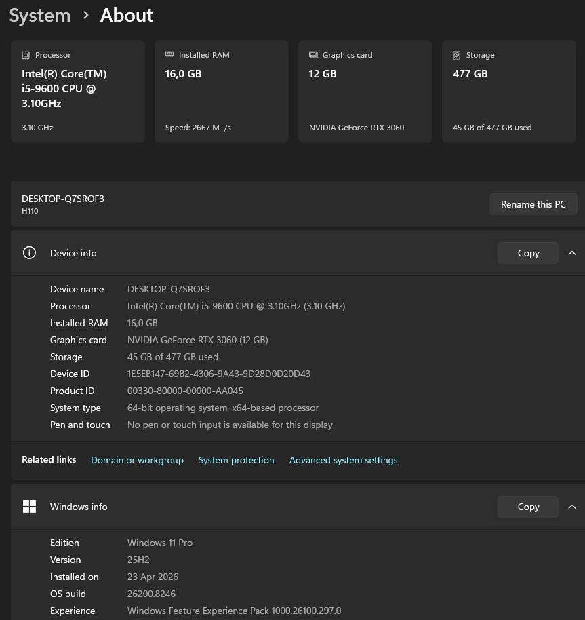The width and height of the screenshot is (585, 620).
Task: Click Installed on value 23 Apr 2026
Action: click(x=153, y=577)
